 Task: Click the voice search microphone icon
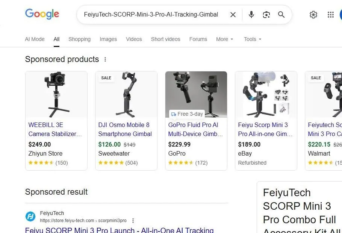[x=251, y=15]
